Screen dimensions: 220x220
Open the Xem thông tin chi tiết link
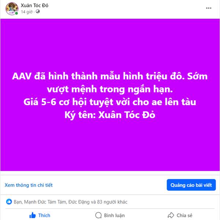(29, 185)
